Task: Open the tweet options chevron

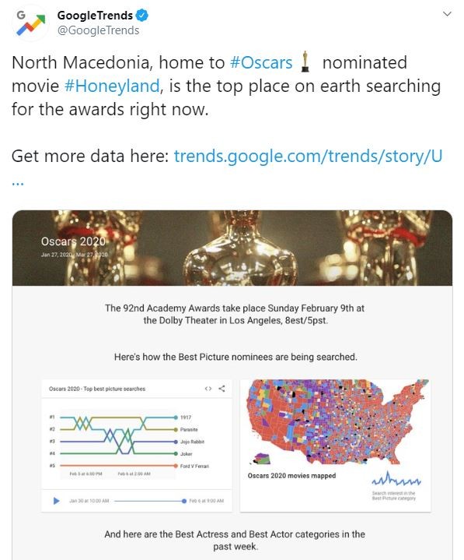Action: coord(447,14)
